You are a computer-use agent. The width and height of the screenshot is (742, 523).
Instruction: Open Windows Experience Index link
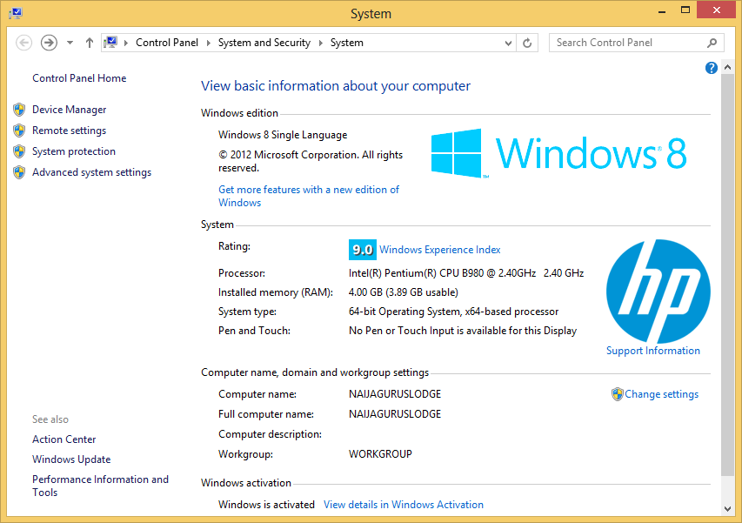coord(440,250)
